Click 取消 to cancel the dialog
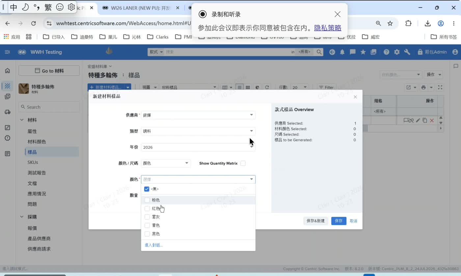This screenshot has width=461, height=276. pyautogui.click(x=354, y=221)
